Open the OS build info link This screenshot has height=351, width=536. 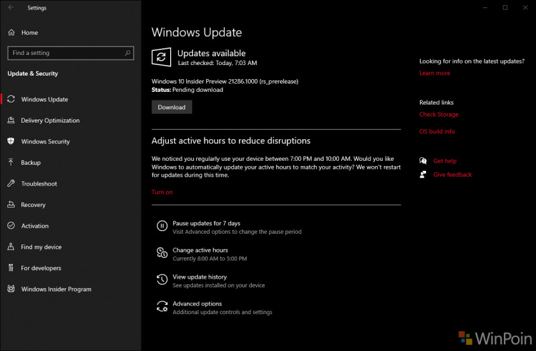click(437, 131)
